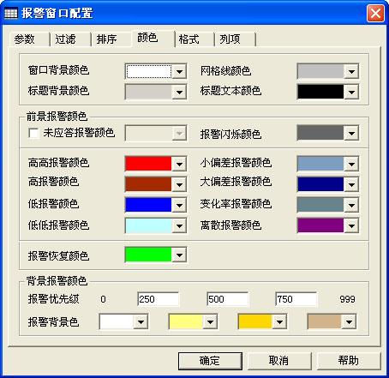Screen dimensions: 389x378
Task: Click the priority field containing 250
Action: (159, 299)
